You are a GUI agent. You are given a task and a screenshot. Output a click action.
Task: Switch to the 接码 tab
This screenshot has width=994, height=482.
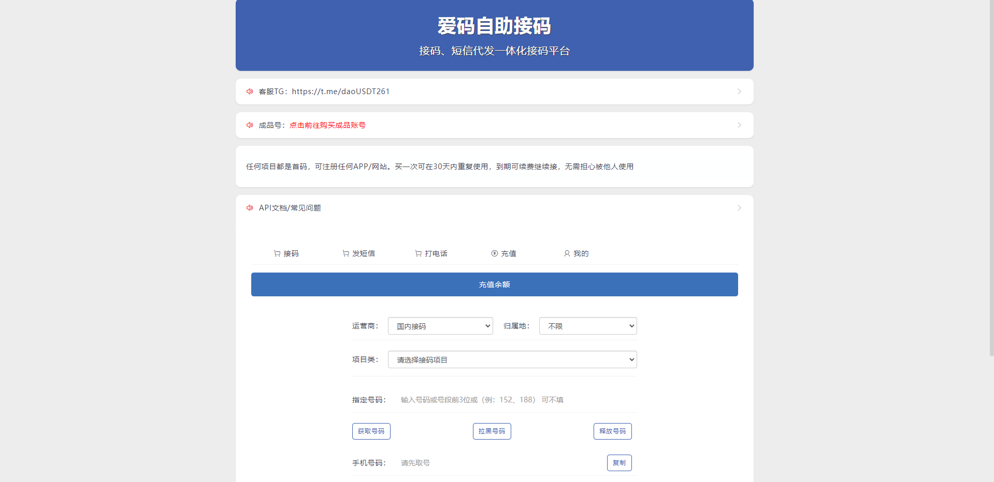(286, 253)
